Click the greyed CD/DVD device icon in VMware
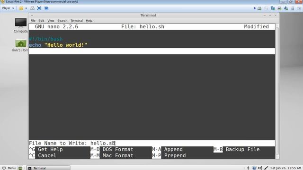 (x=266, y=8)
